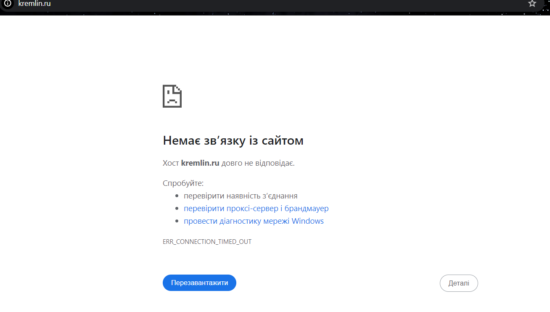550x312 pixels.
Task: Click the word Хост in the message
Action: (171, 163)
